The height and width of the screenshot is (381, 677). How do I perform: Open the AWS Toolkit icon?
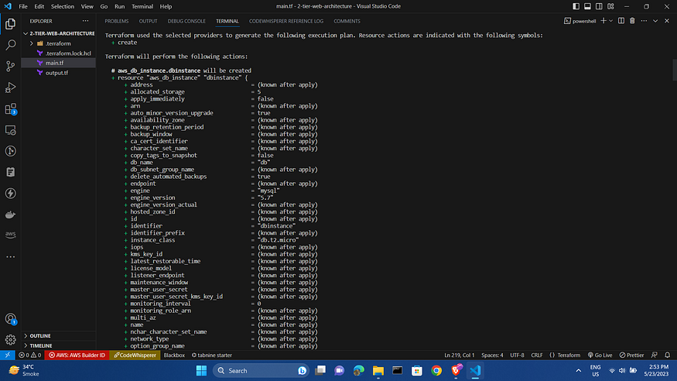(x=10, y=235)
